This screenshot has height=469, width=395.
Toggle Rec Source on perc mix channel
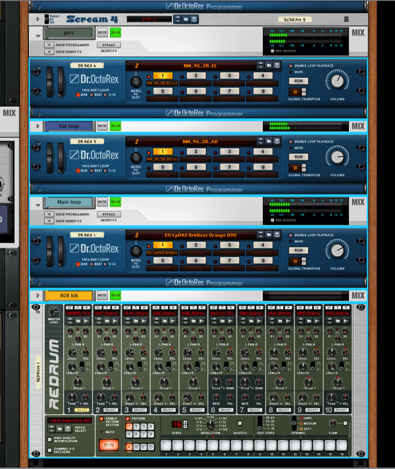coord(273,51)
